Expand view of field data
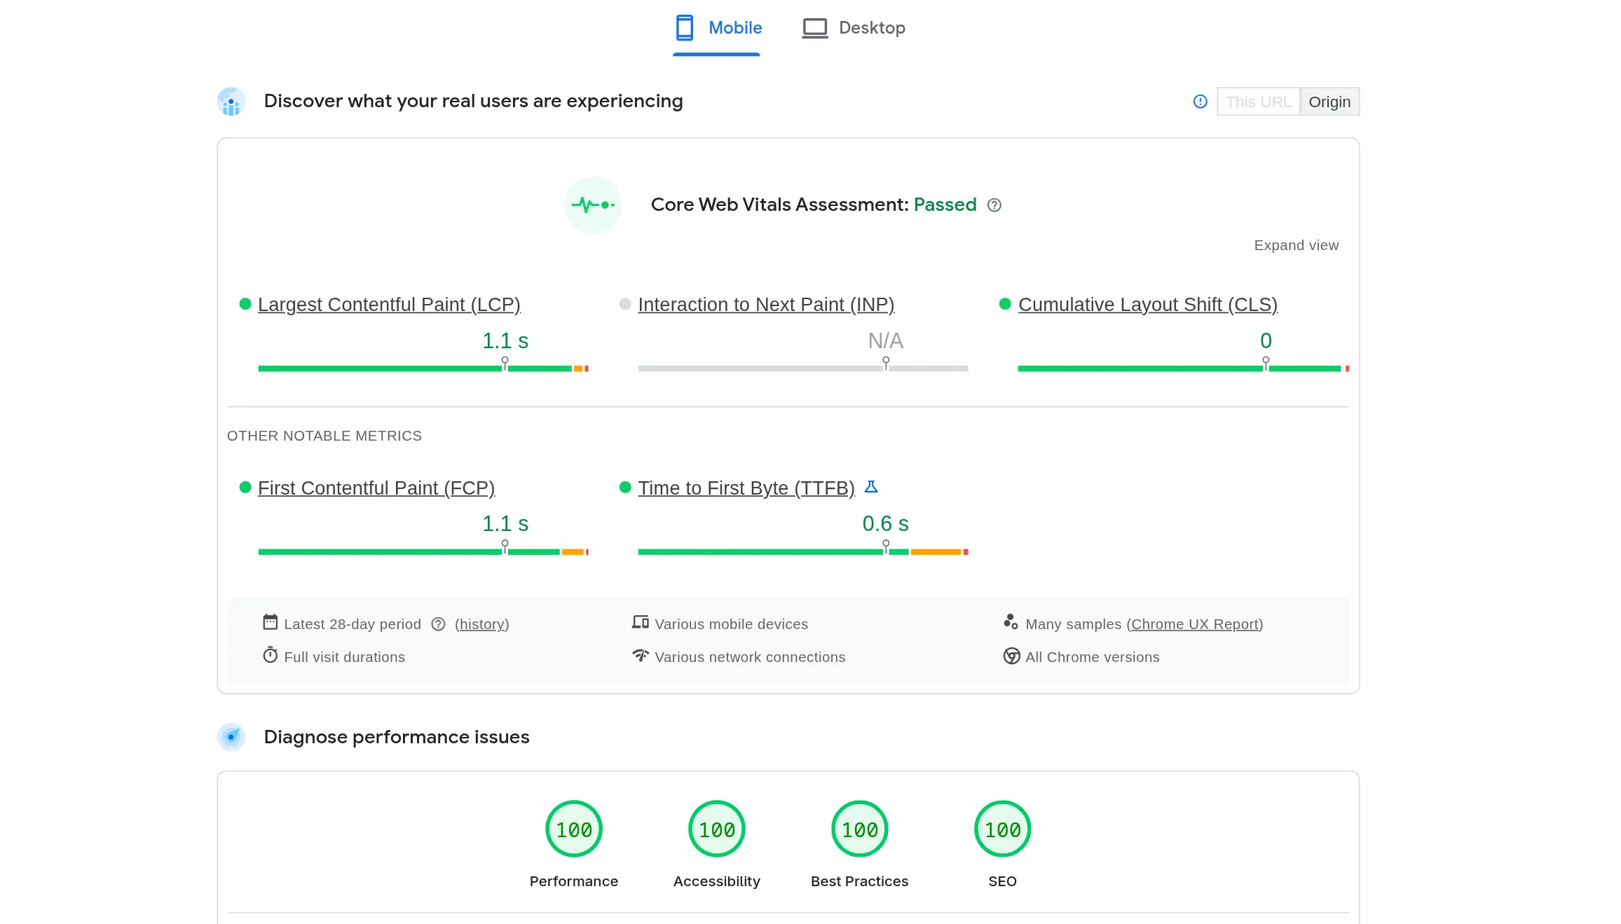This screenshot has height=924, width=1621. (1296, 245)
